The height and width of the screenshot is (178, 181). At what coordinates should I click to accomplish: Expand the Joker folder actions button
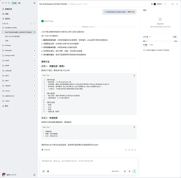35,101
